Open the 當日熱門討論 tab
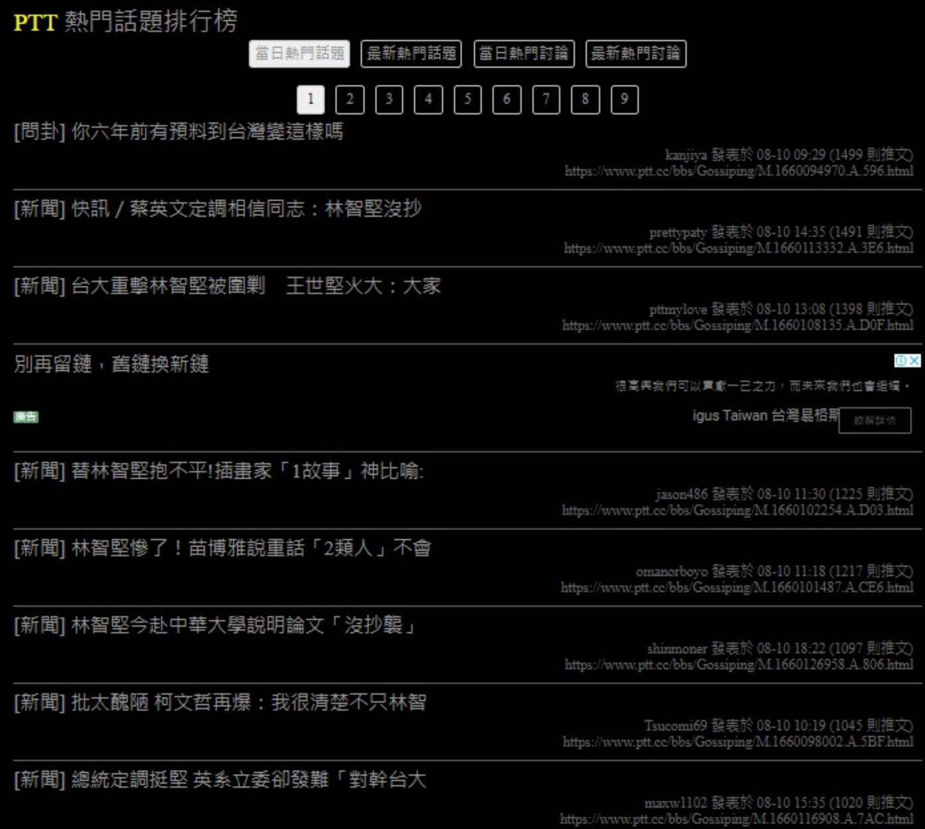This screenshot has width=925, height=829. (524, 54)
